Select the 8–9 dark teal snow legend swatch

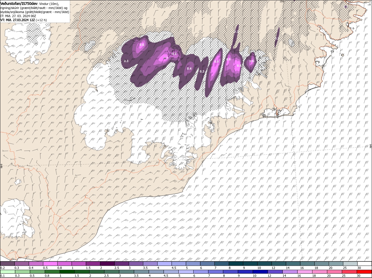pos(236,264)
